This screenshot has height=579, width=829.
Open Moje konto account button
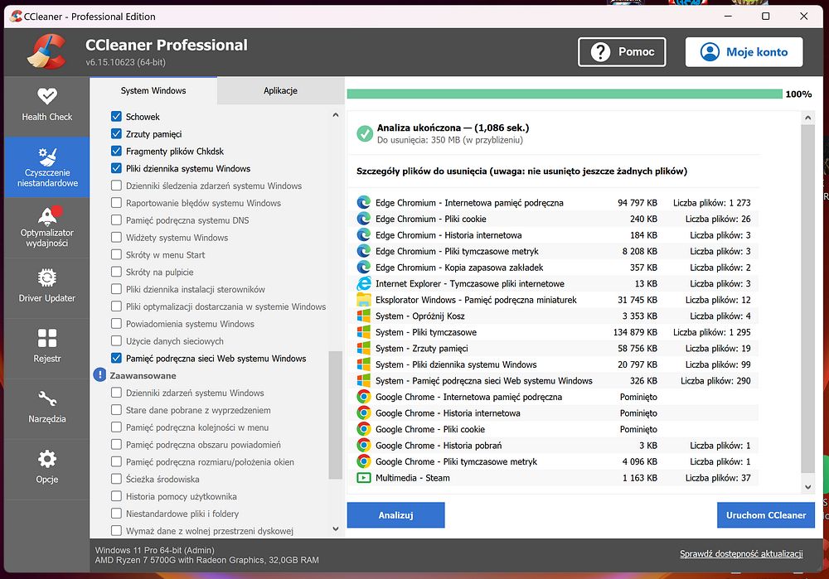(744, 52)
